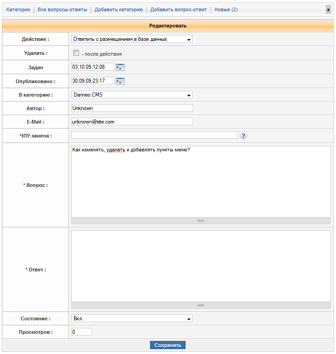Click the ЧПУ замена help question icon

click(243, 136)
